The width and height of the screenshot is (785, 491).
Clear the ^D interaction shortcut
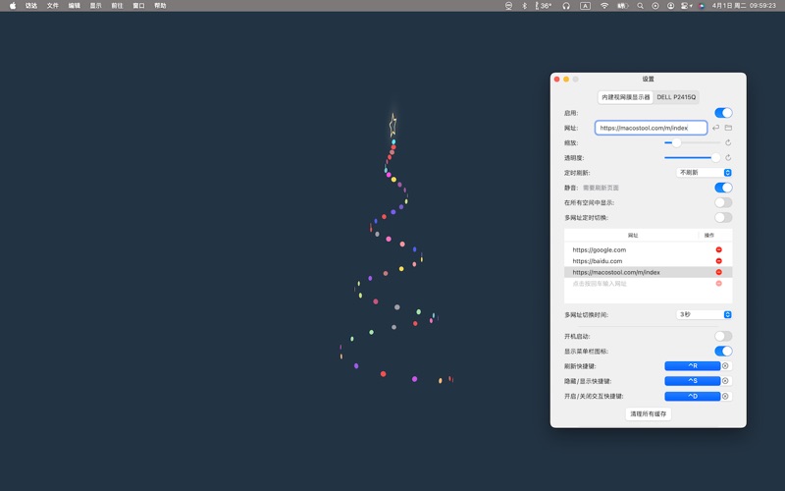coord(726,397)
